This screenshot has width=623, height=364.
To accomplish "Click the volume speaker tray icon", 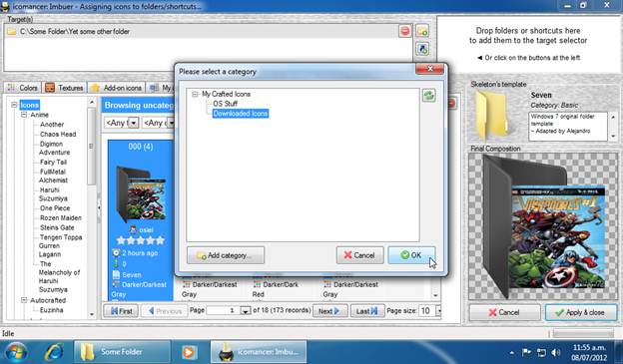I will click(556, 352).
